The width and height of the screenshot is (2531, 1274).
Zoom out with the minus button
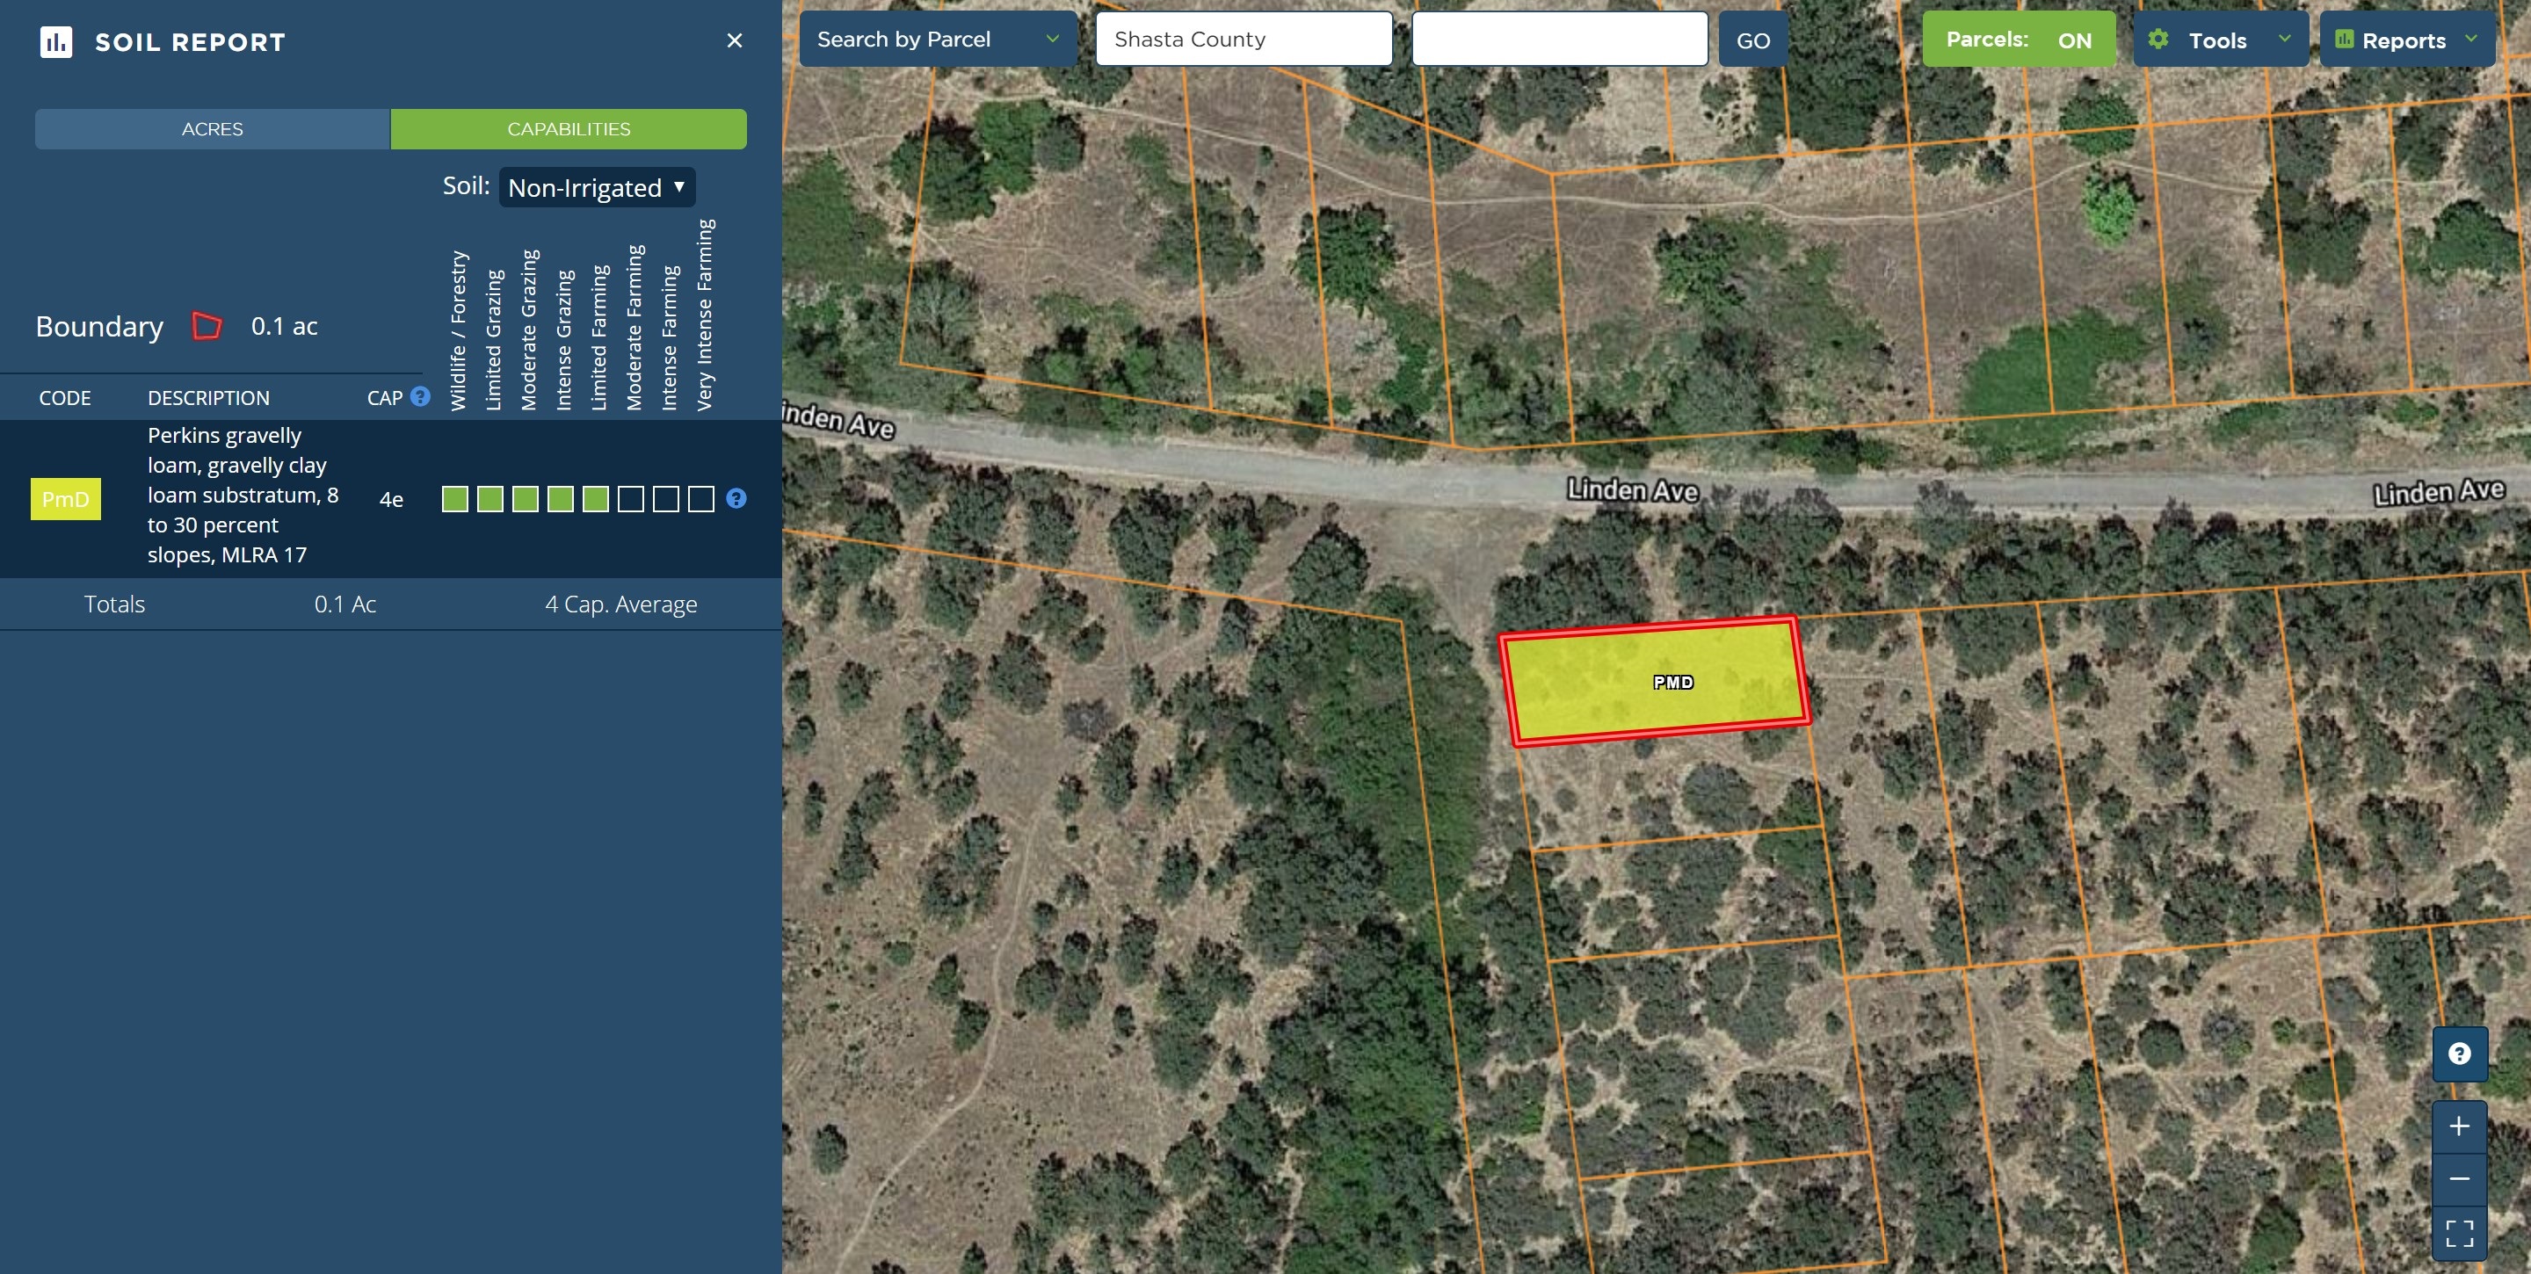click(x=2459, y=1179)
